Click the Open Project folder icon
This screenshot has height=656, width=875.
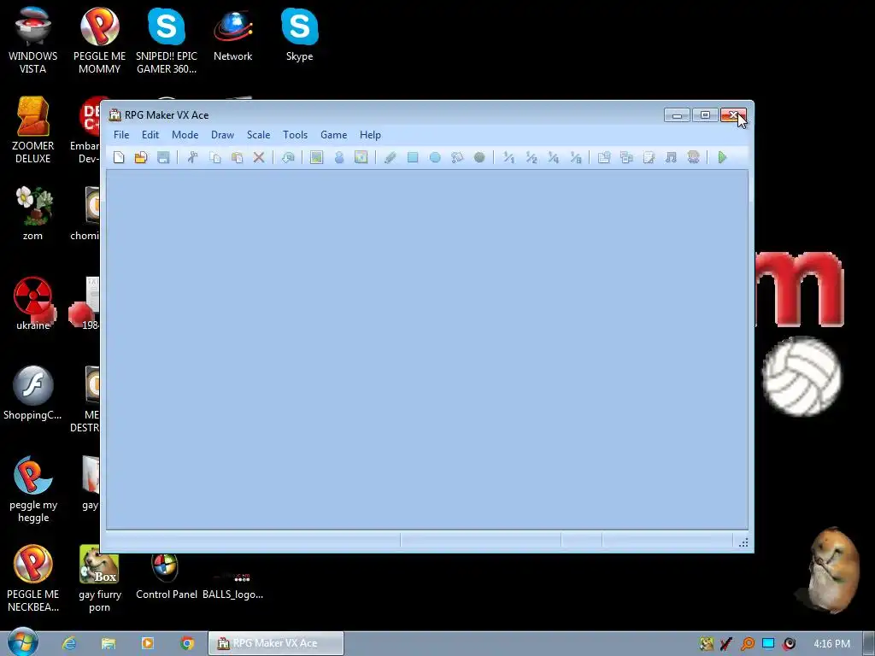pyautogui.click(x=141, y=157)
